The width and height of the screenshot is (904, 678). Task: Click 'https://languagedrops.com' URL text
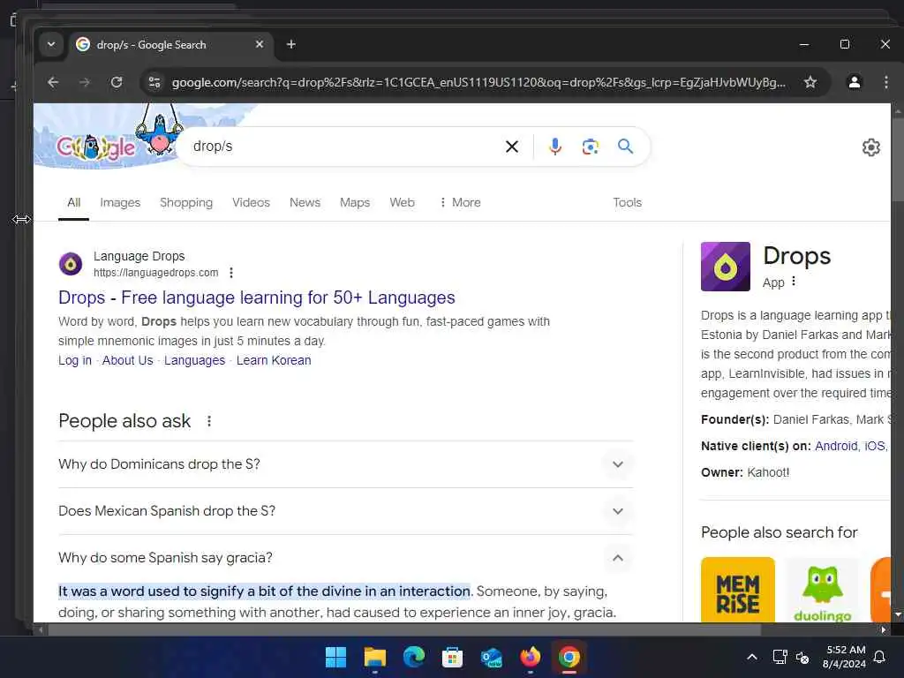point(155,273)
